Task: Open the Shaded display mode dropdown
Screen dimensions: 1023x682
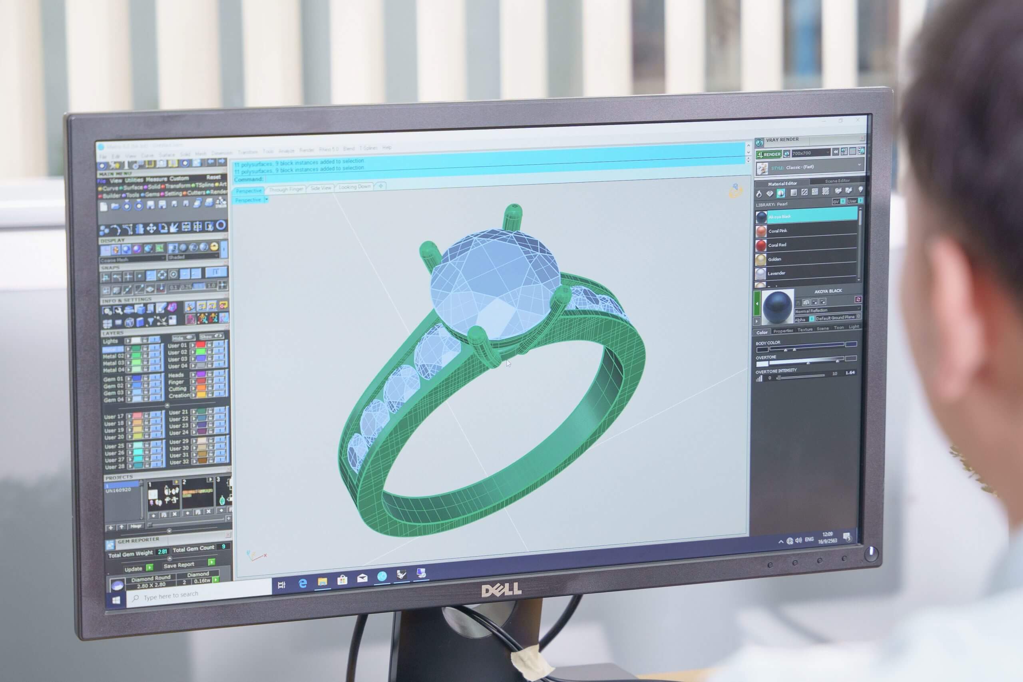Action: 193,257
